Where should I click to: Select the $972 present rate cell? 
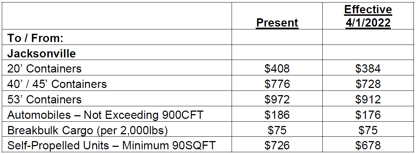coord(277,99)
